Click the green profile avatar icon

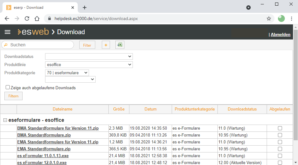coord(281,18)
